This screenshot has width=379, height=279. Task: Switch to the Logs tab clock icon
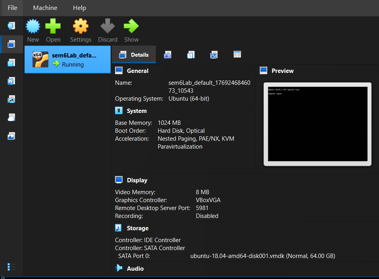(191, 55)
